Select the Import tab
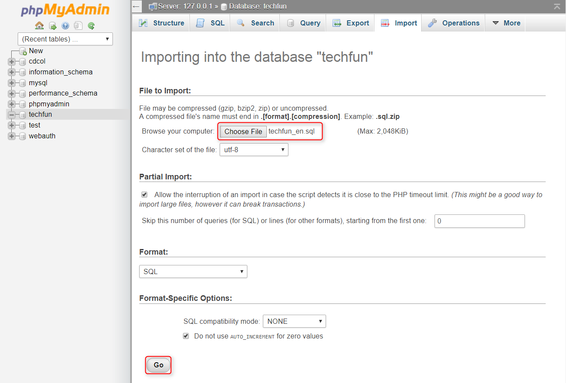The image size is (566, 383). (398, 23)
